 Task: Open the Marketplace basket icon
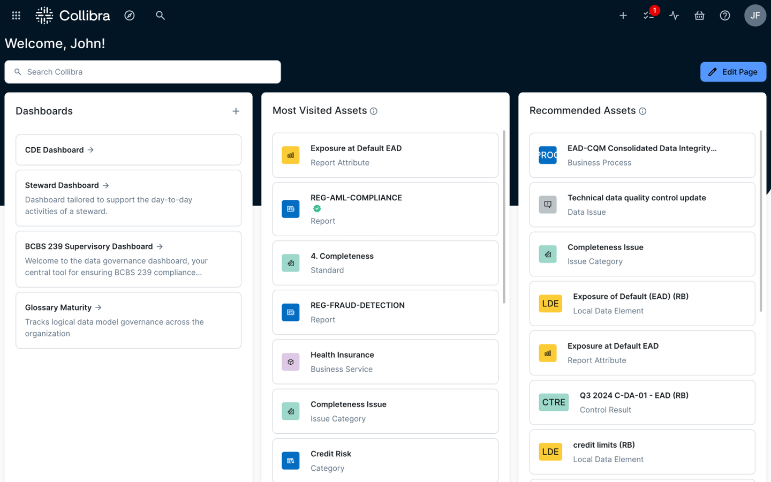[699, 16]
